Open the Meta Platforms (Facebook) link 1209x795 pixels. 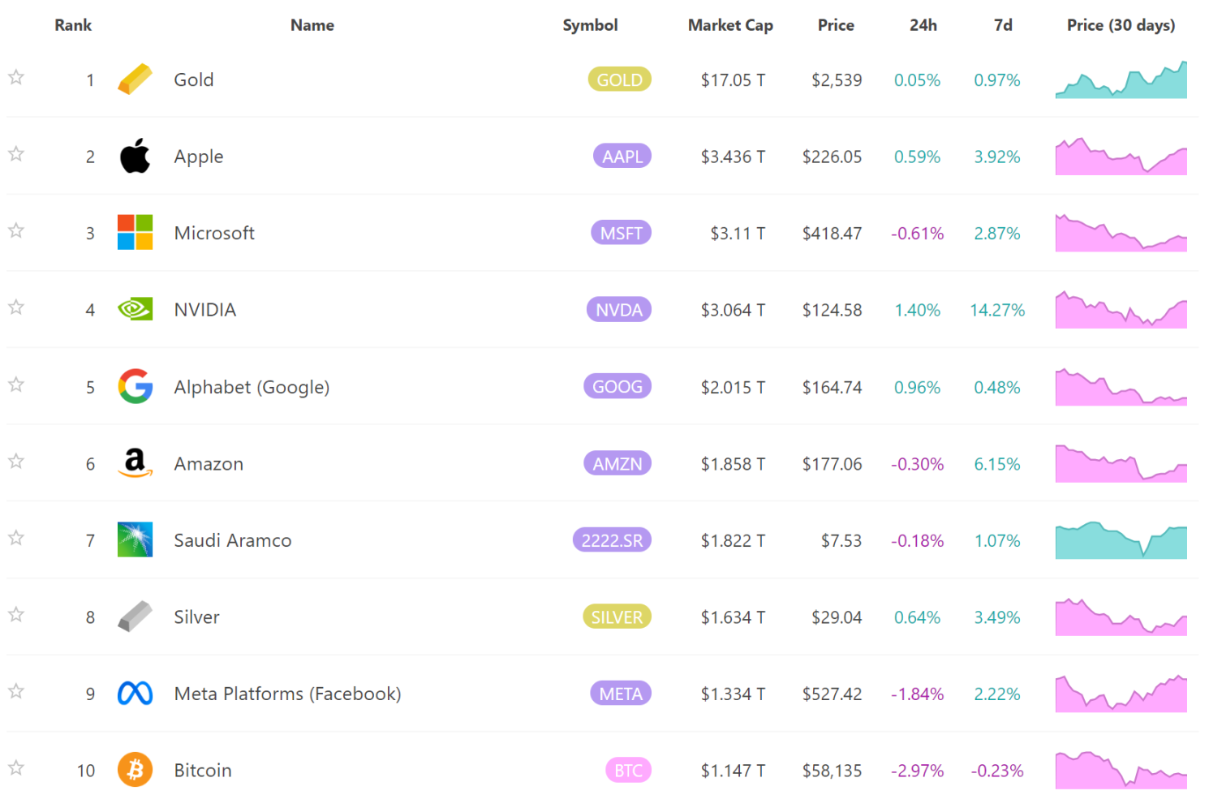click(x=288, y=694)
